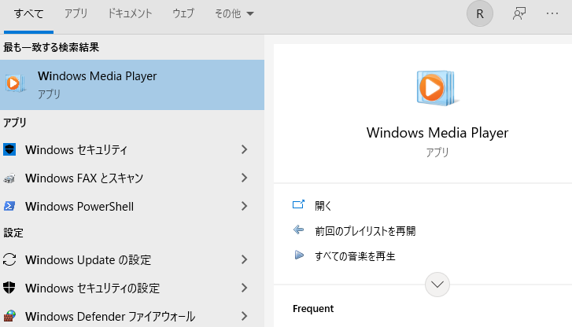Select the すべて tab
This screenshot has height=327, width=572.
pyautogui.click(x=28, y=14)
